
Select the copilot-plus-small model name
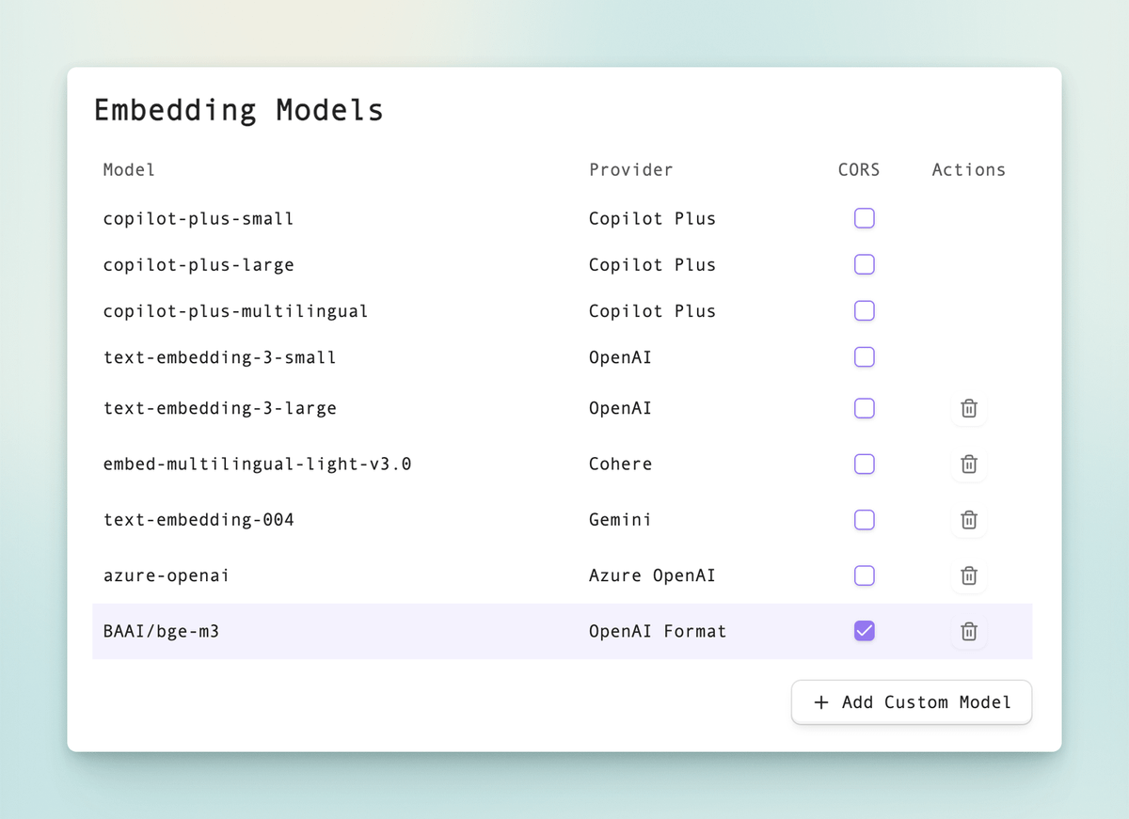[x=199, y=219]
